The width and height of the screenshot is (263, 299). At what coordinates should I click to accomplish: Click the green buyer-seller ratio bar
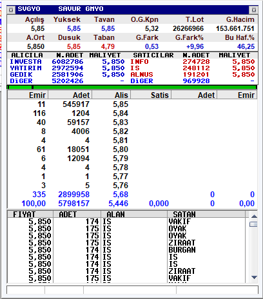(132, 87)
